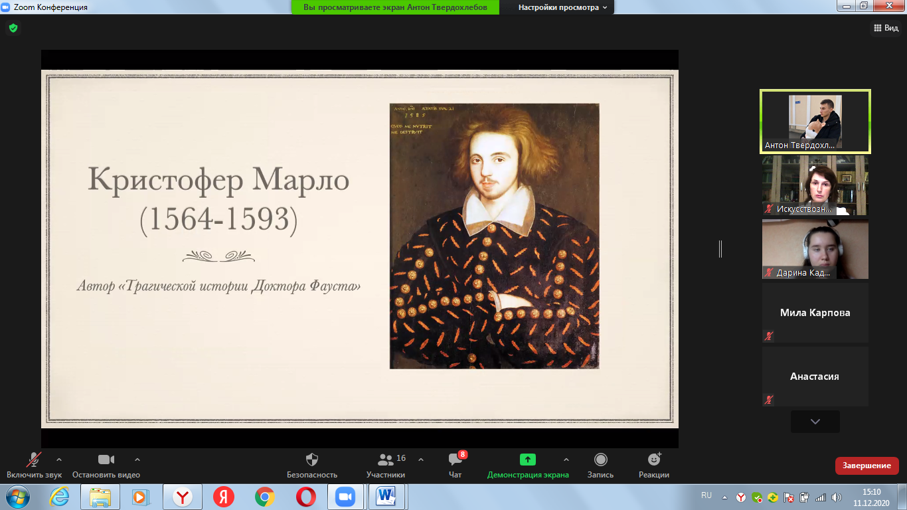Start recording with Запись button
Viewport: 907px width, 510px height.
(x=600, y=465)
